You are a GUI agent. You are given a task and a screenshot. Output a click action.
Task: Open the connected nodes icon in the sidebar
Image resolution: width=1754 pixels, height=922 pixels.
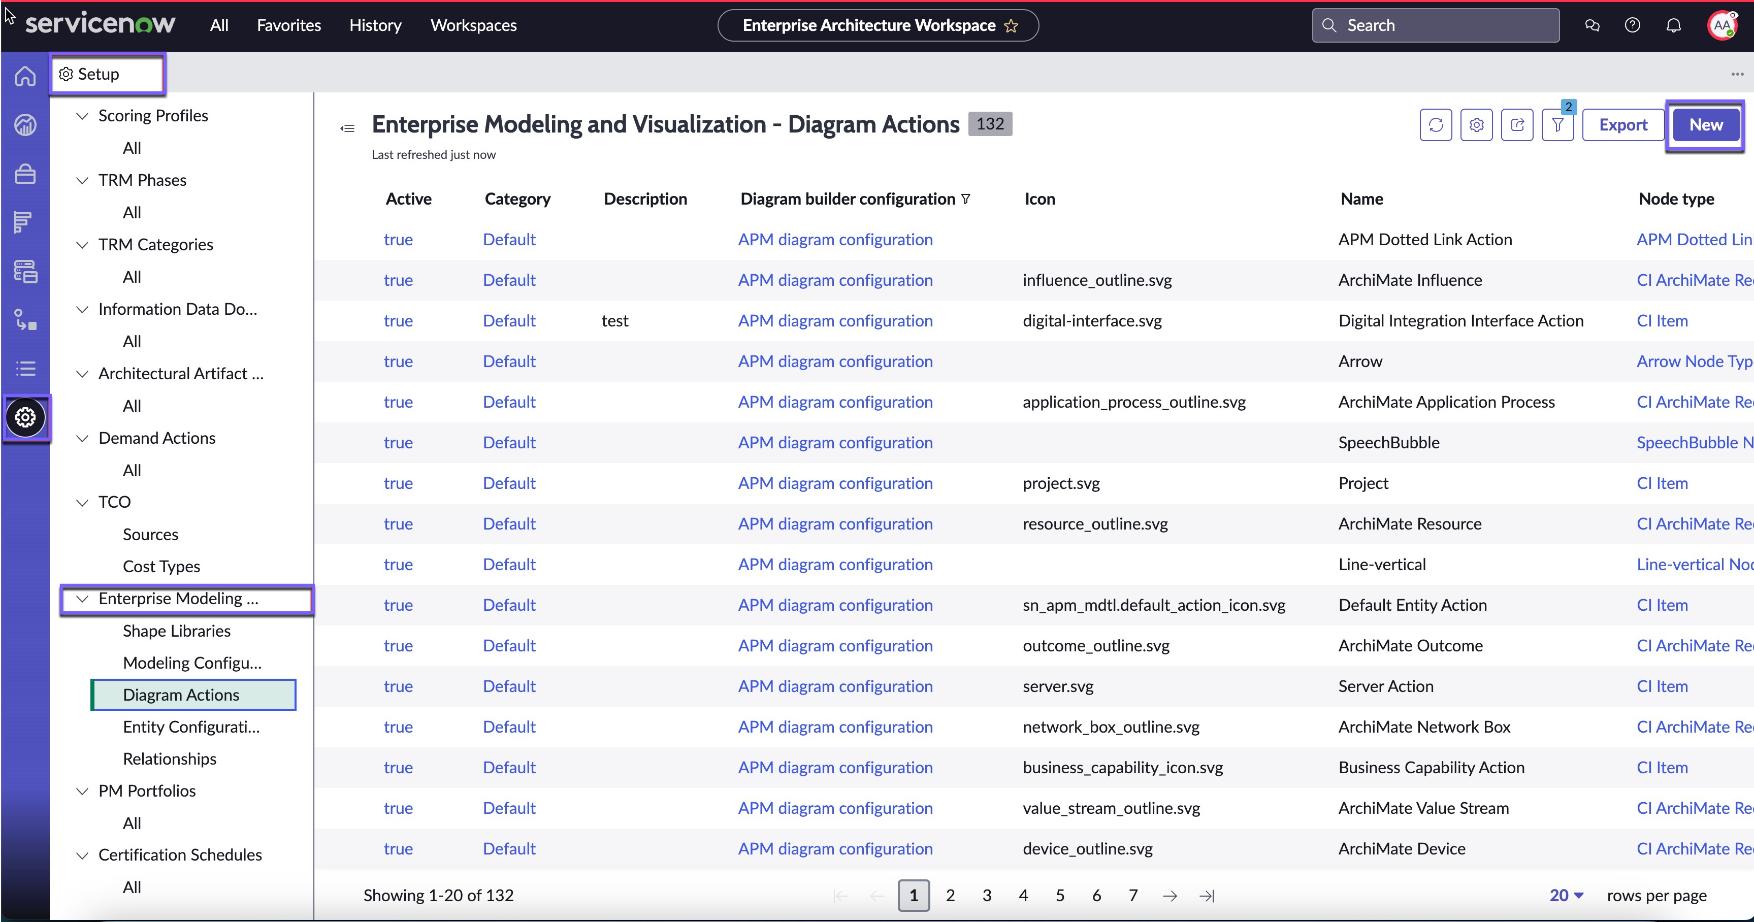tap(25, 319)
